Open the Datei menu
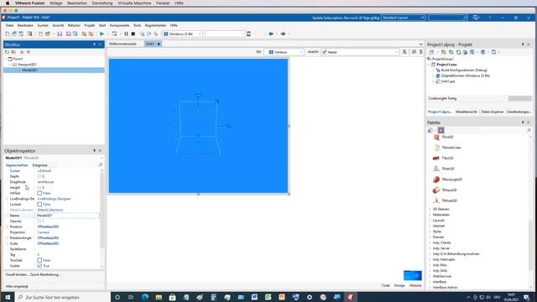This screenshot has height=302, width=537. tap(9, 25)
